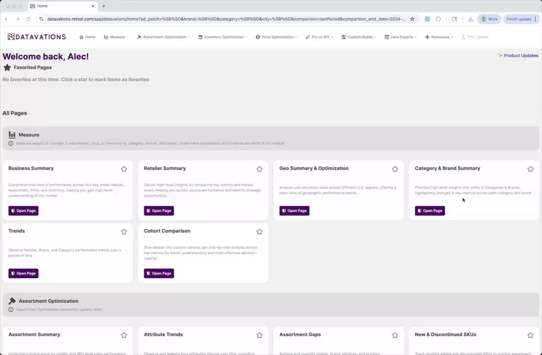This screenshot has height=355, width=542.
Task: Close the Home browser tab
Action: pos(93,6)
